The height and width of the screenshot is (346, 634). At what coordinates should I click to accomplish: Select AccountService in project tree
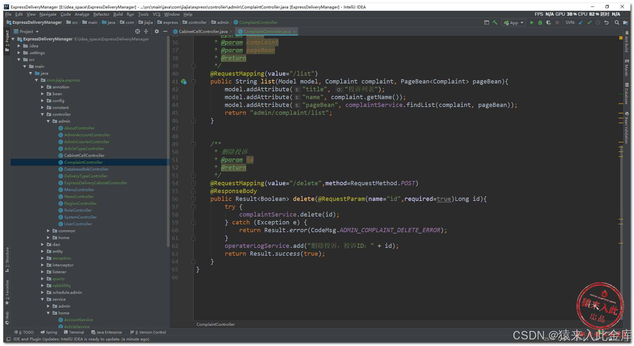[x=78, y=320]
